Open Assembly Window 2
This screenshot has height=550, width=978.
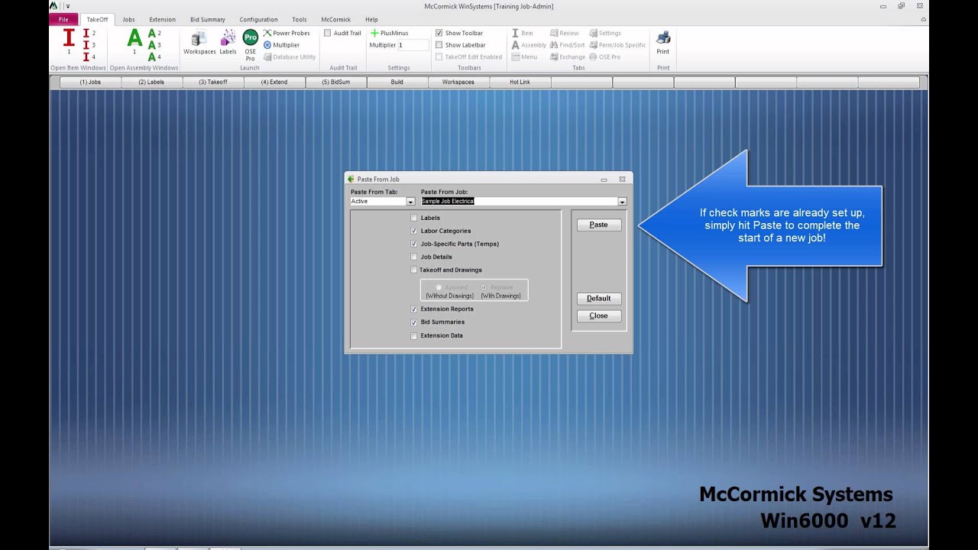[x=154, y=34]
